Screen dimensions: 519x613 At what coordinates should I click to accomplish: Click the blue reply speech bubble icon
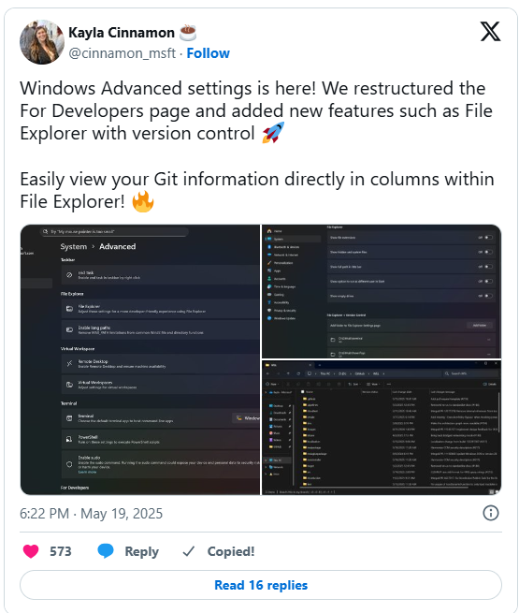[106, 551]
